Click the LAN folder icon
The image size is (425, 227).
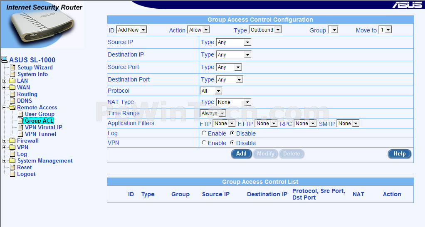coord(12,81)
